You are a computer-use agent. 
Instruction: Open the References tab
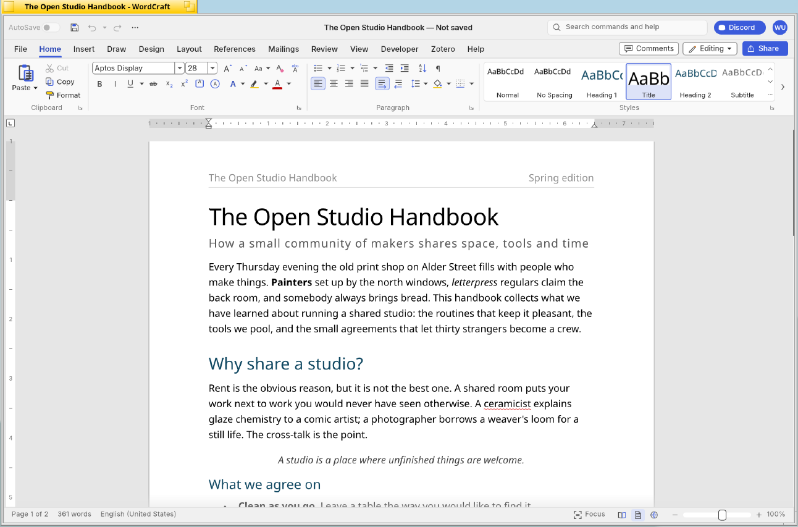235,49
